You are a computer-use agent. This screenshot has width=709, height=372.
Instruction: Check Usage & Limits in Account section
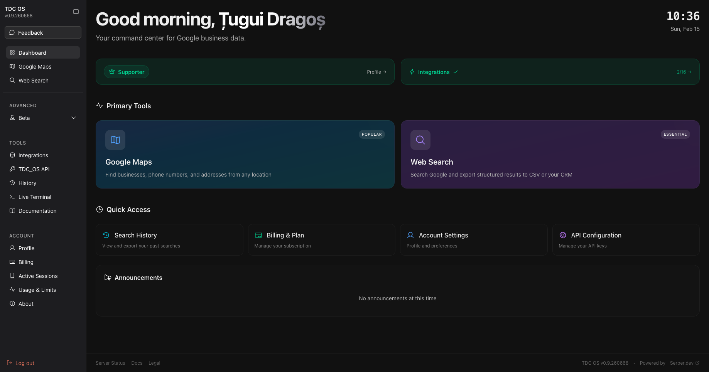(37, 290)
